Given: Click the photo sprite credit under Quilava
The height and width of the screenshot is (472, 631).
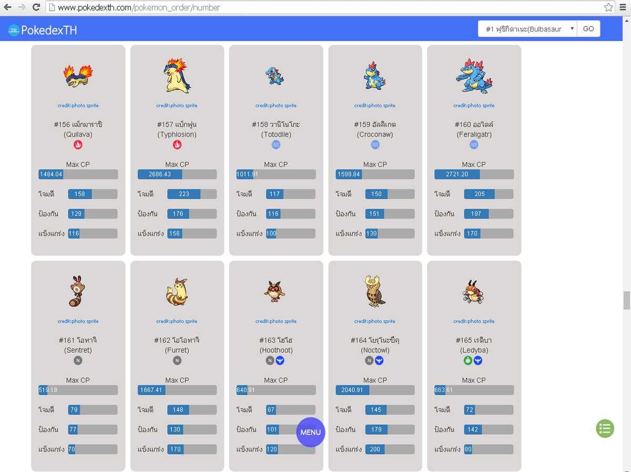Looking at the screenshot, I should pyautogui.click(x=78, y=106).
